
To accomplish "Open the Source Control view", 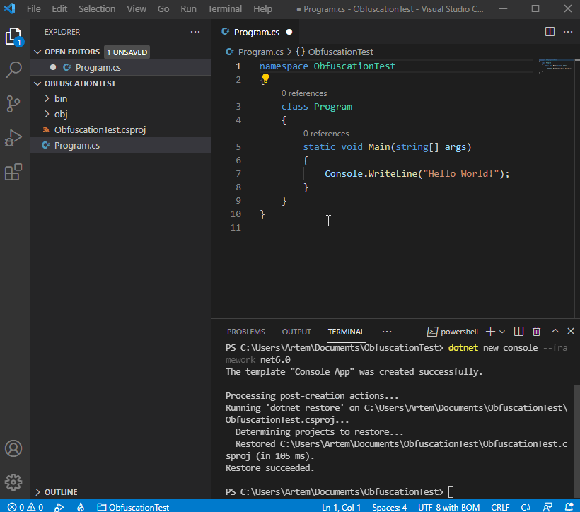I will (x=14, y=104).
